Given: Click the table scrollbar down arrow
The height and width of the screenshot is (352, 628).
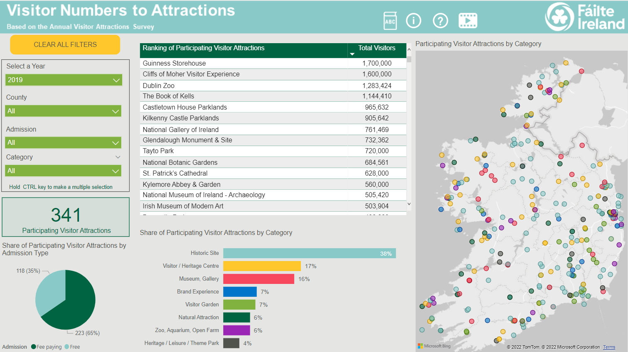Looking at the screenshot, I should (x=409, y=204).
